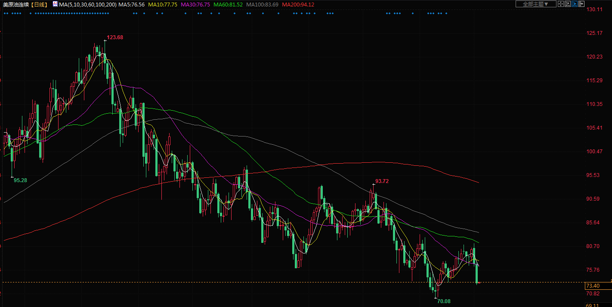612x307 pixels.
Task: Click the MA(5,10,30,60,100,200) indicator parameters
Action: click(x=87, y=4)
